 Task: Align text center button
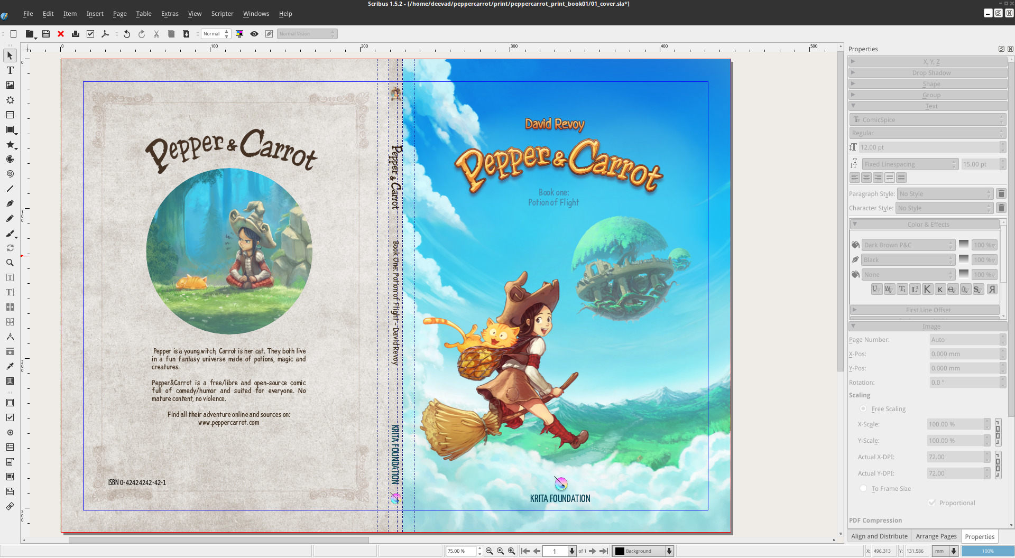[866, 178]
